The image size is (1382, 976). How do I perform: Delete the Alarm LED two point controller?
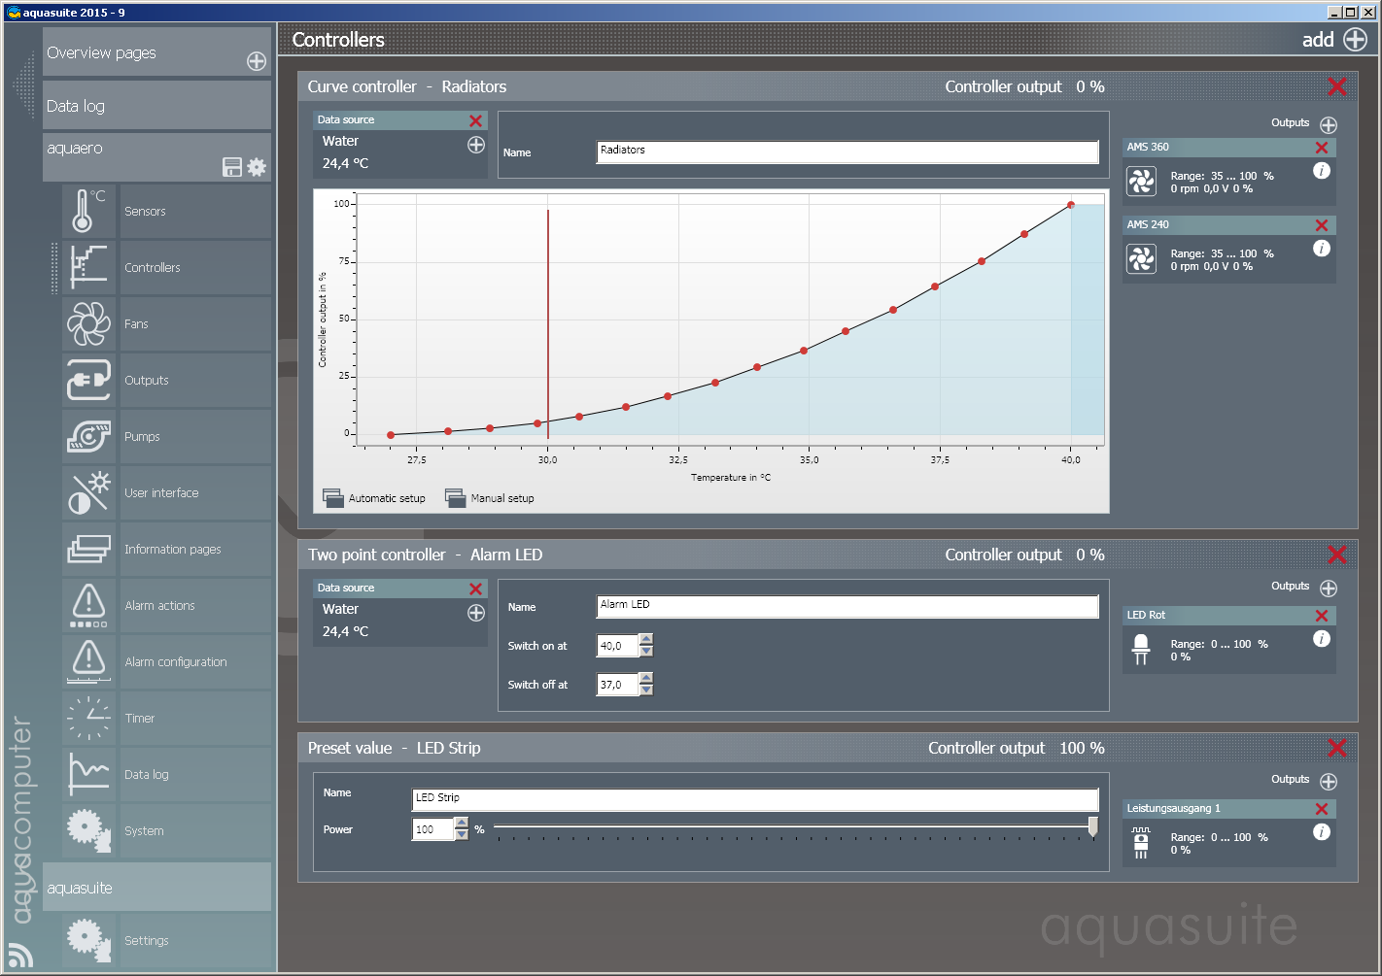click(1336, 555)
